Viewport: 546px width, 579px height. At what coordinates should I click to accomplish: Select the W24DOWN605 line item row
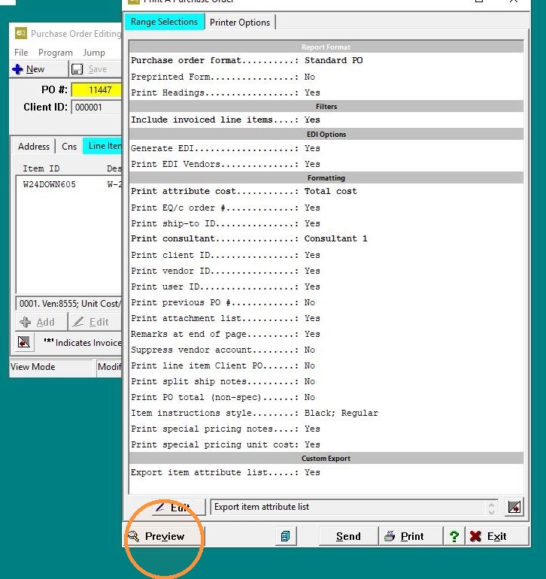[69, 184]
